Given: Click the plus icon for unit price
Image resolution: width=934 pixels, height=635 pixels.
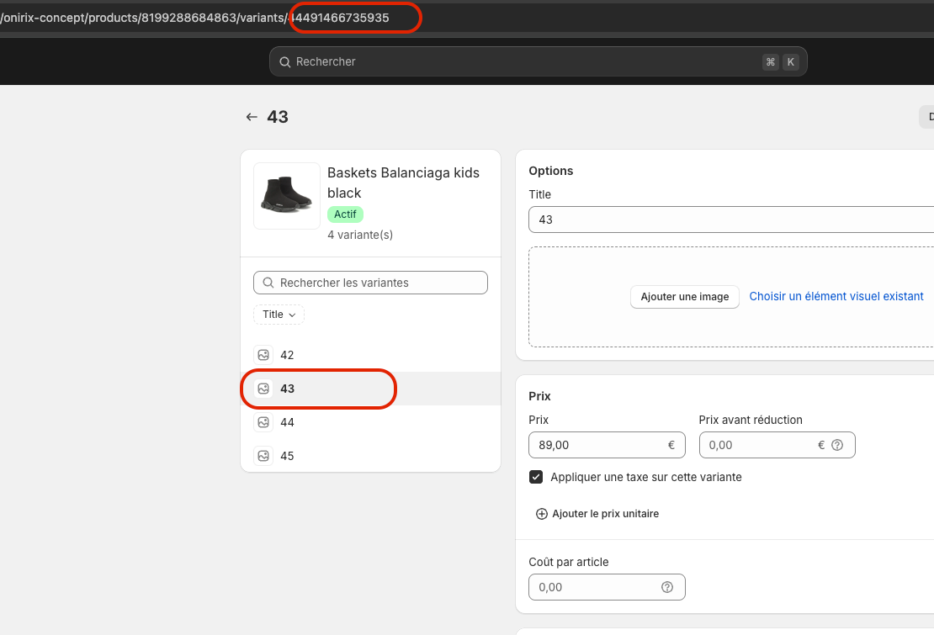Looking at the screenshot, I should click(541, 514).
